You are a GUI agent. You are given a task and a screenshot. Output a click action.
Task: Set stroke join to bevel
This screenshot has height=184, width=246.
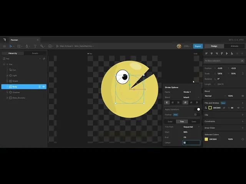point(197,103)
